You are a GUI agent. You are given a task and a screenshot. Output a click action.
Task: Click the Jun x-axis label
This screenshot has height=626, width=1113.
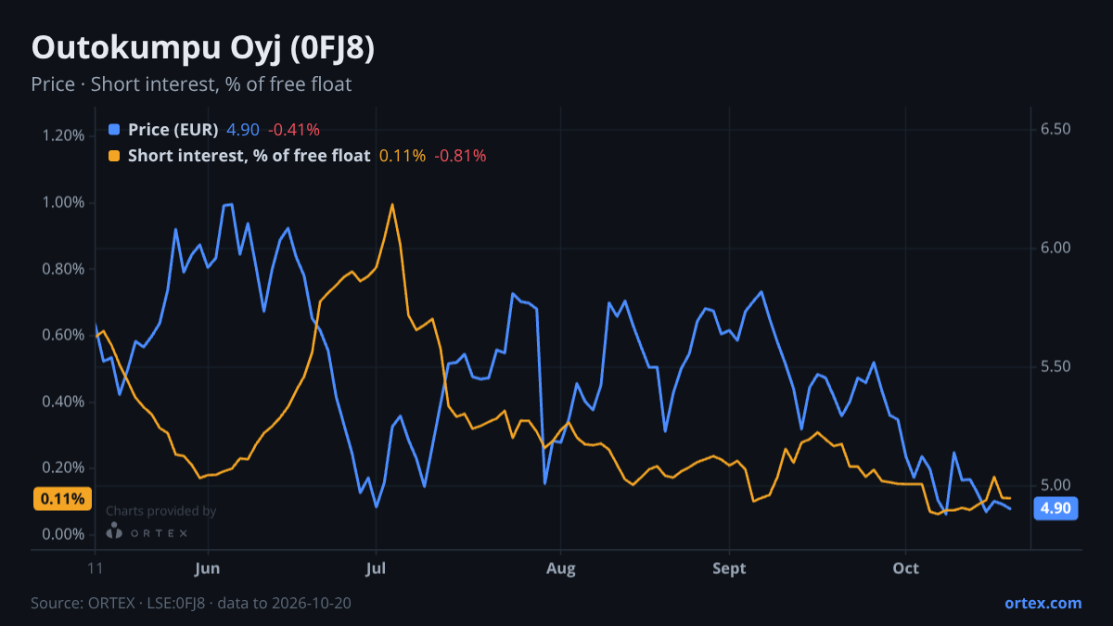point(208,568)
